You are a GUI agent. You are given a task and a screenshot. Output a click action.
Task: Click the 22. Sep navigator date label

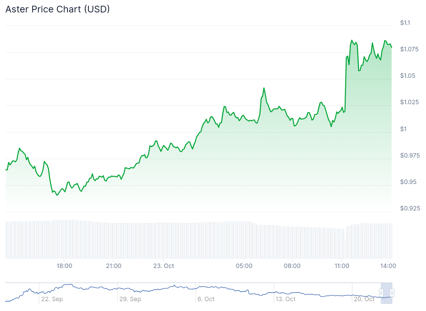(x=52, y=299)
